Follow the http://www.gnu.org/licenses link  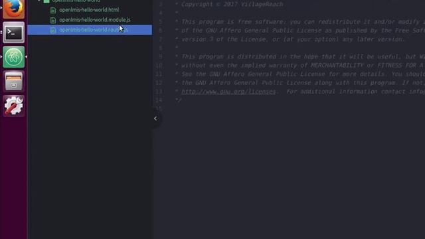[228, 92]
